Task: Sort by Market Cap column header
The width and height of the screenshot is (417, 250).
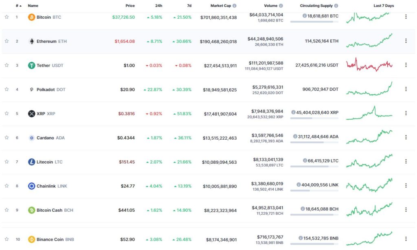Action: pos(221,6)
